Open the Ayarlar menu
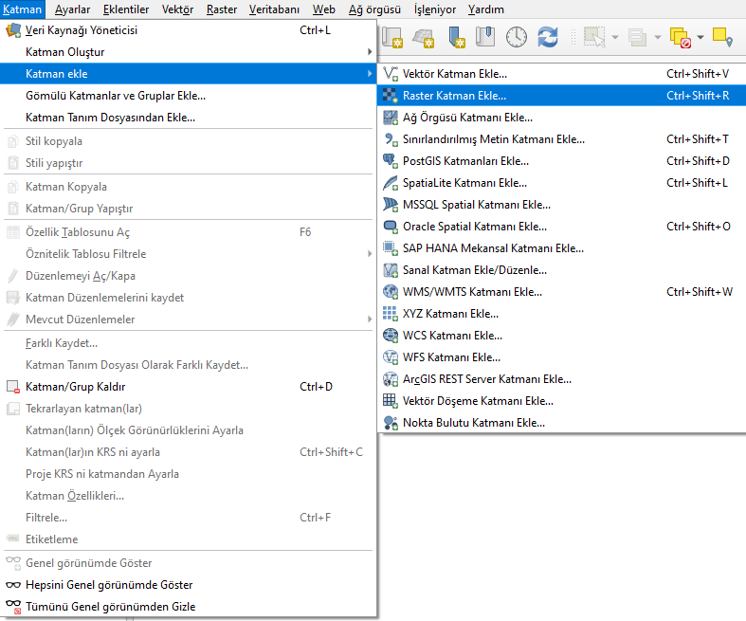The width and height of the screenshot is (746, 621). pos(72,9)
